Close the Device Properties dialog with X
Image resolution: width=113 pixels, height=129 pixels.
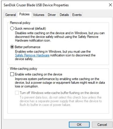click(110, 5)
